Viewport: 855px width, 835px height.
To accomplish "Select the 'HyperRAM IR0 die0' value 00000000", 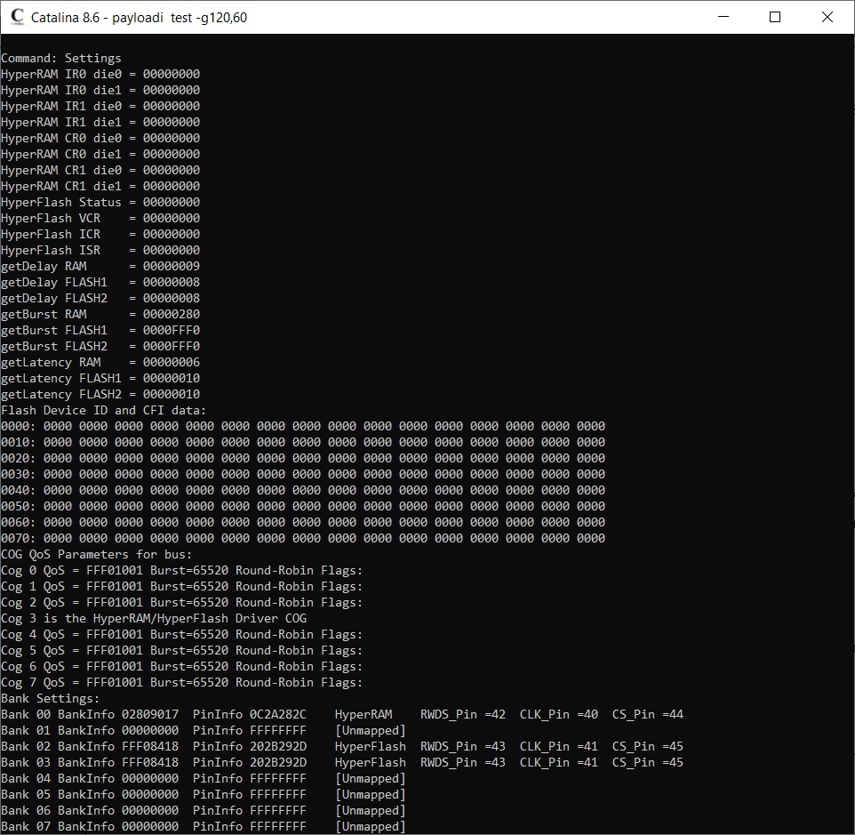I will [172, 74].
